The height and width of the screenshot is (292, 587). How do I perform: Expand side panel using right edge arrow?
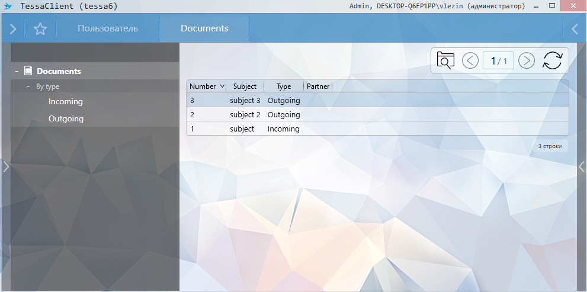[x=582, y=167]
